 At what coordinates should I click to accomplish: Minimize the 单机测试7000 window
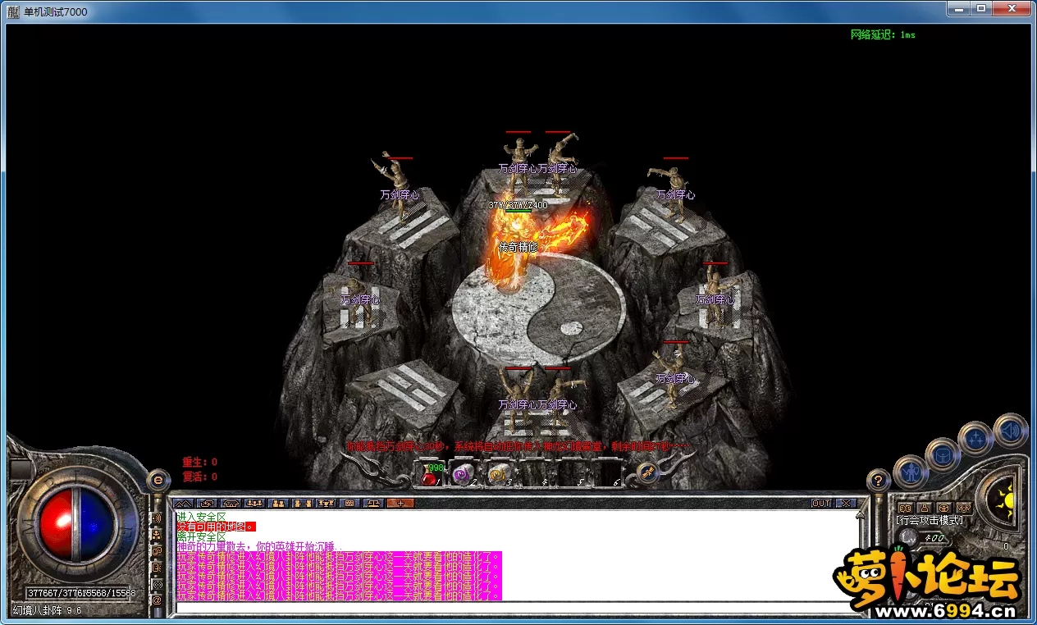pos(957,9)
